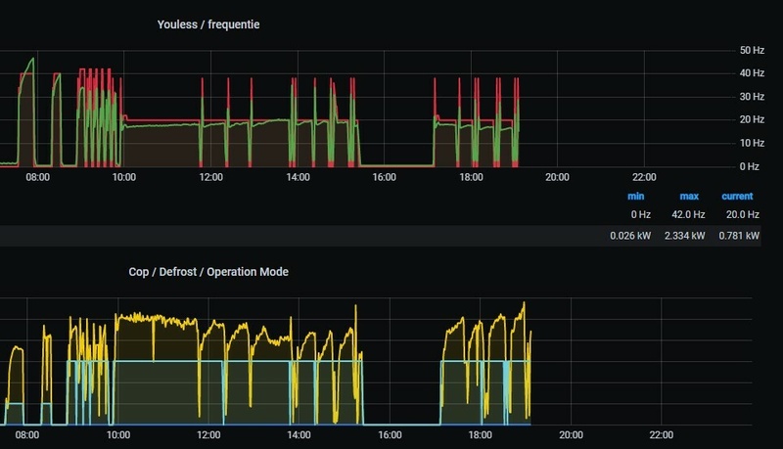This screenshot has width=783, height=449.
Task: Sort legend by max column header
Action: coord(689,196)
